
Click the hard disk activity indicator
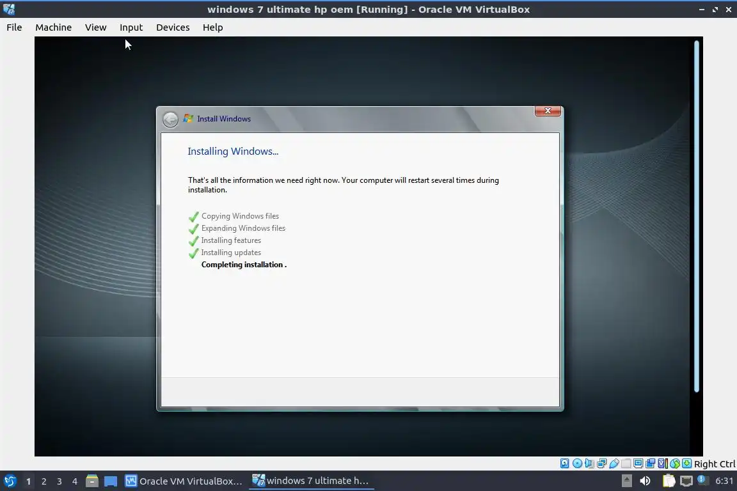[x=564, y=464]
